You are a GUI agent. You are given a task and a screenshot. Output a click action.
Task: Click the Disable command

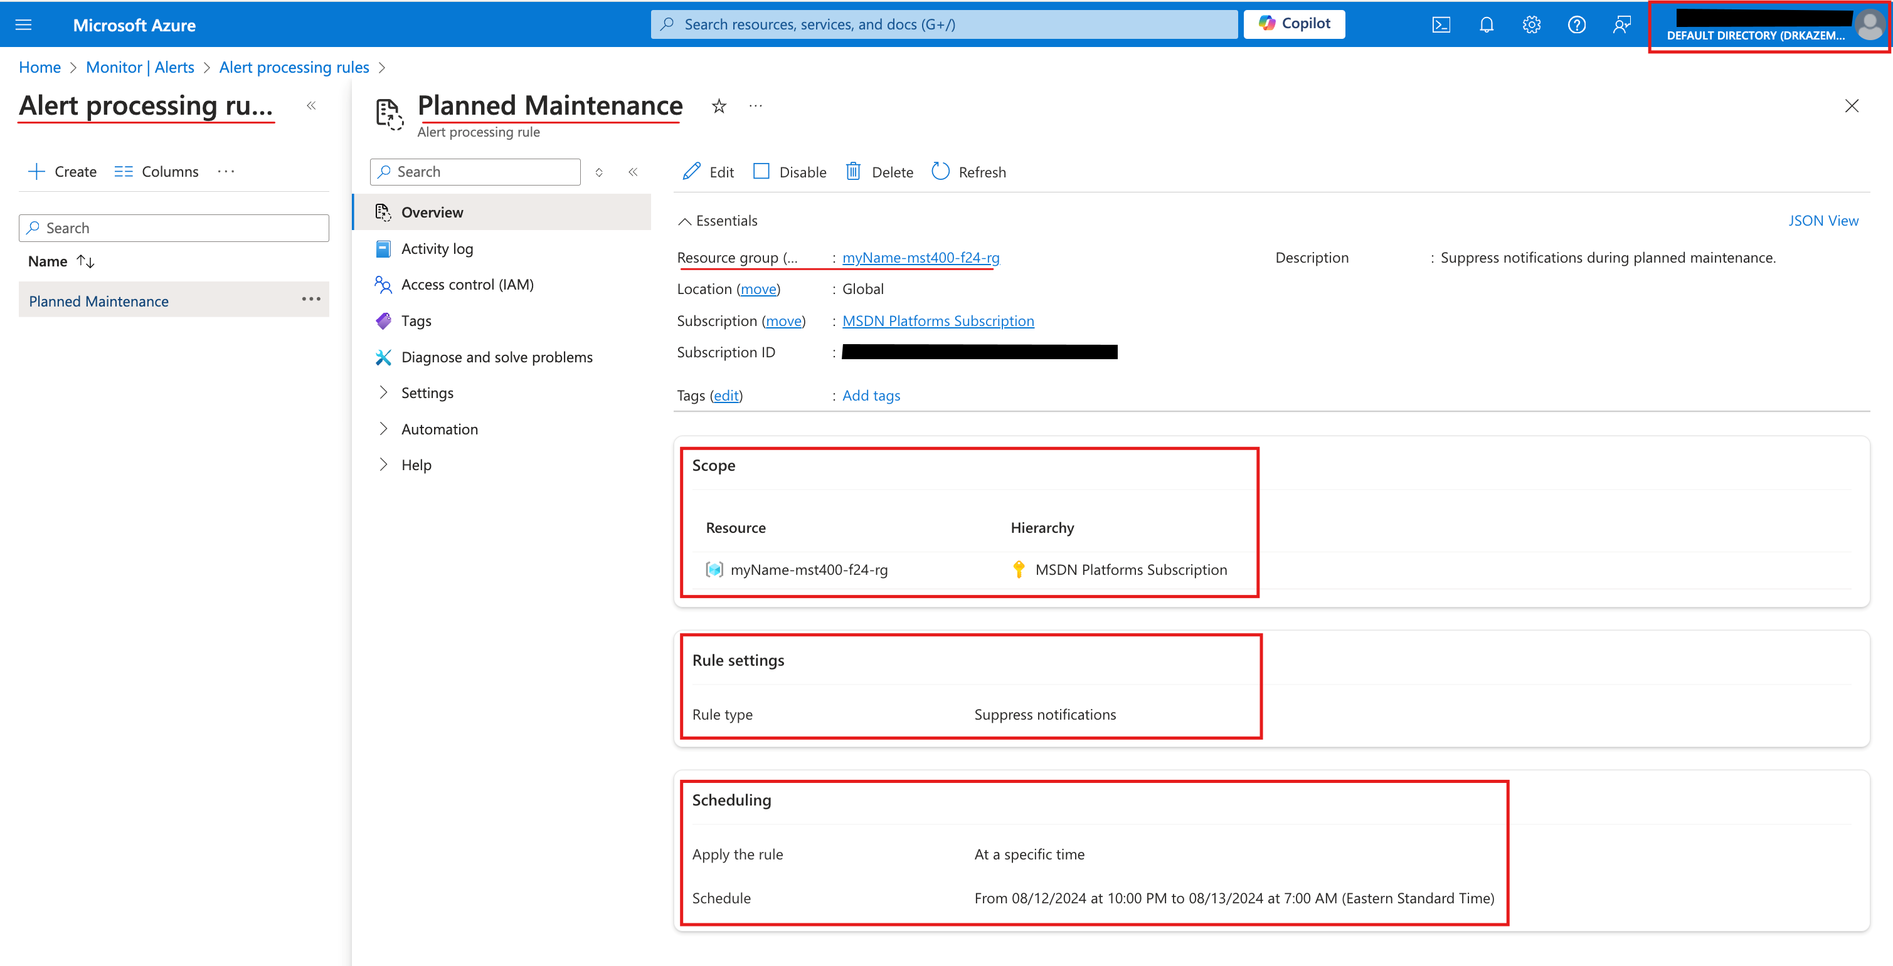[x=790, y=172]
